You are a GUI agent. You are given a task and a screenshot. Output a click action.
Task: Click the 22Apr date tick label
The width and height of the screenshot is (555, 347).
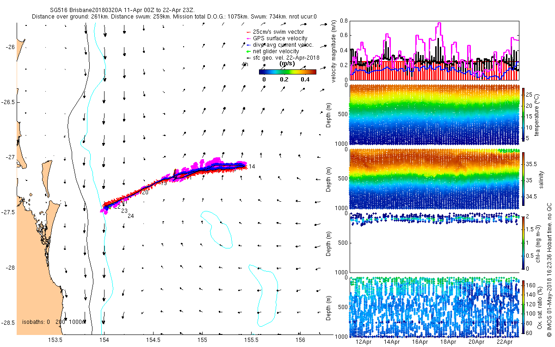[x=505, y=342]
